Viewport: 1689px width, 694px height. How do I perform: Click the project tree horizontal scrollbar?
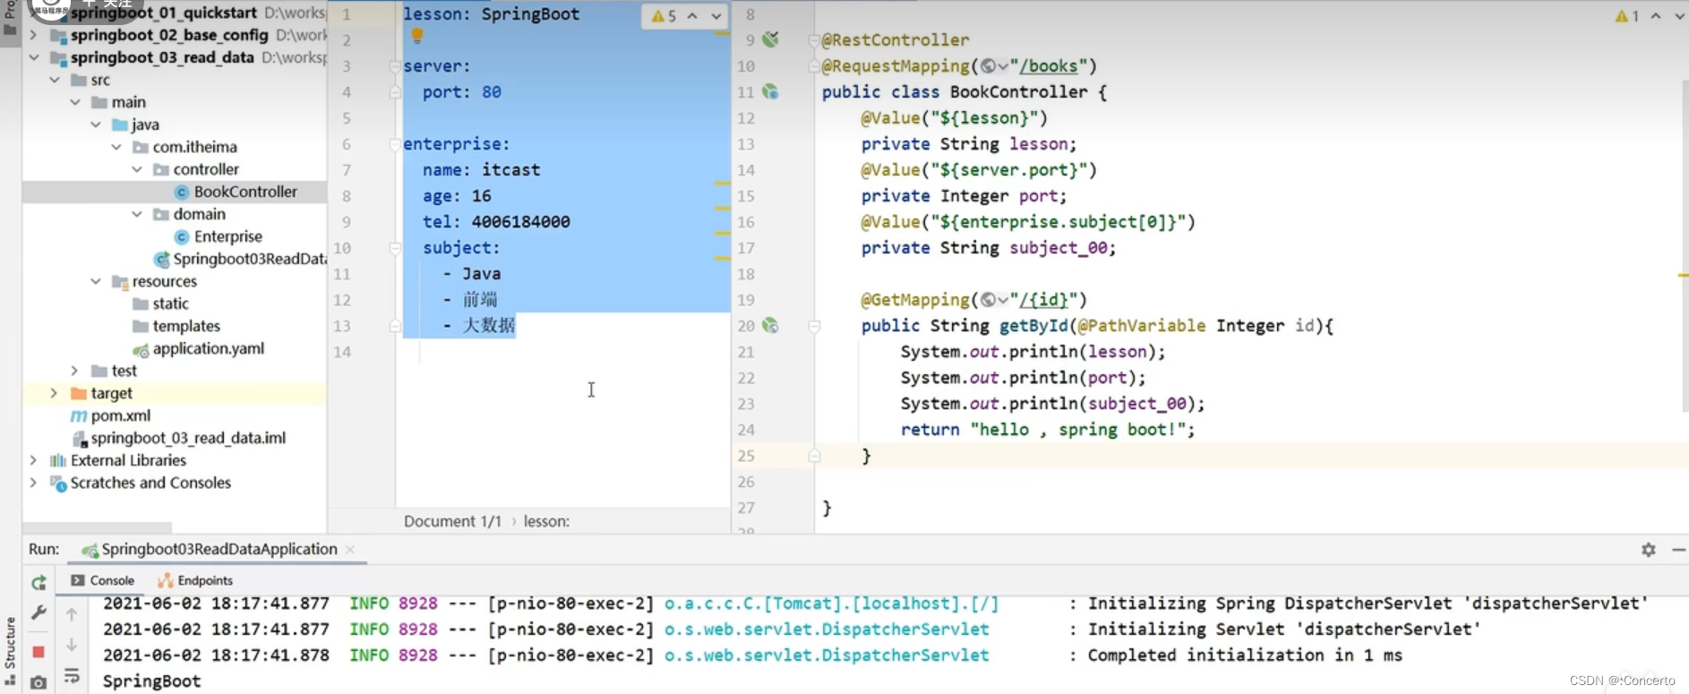click(x=97, y=527)
